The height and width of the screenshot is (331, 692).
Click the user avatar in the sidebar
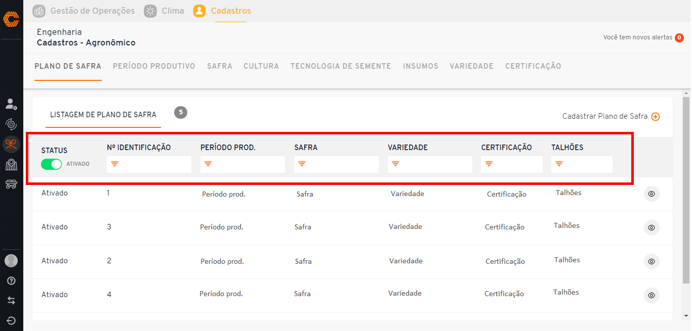[x=11, y=261]
